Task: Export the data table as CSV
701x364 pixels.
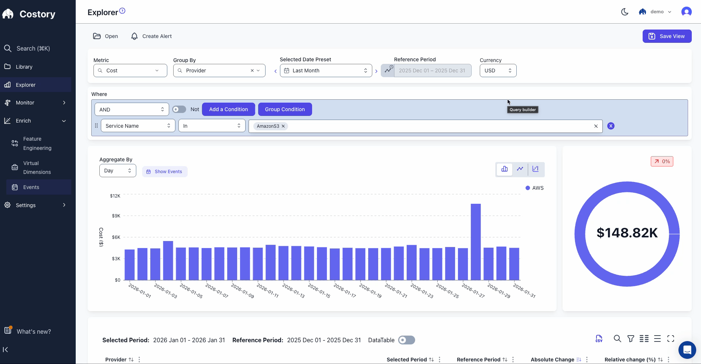Action: click(599, 339)
